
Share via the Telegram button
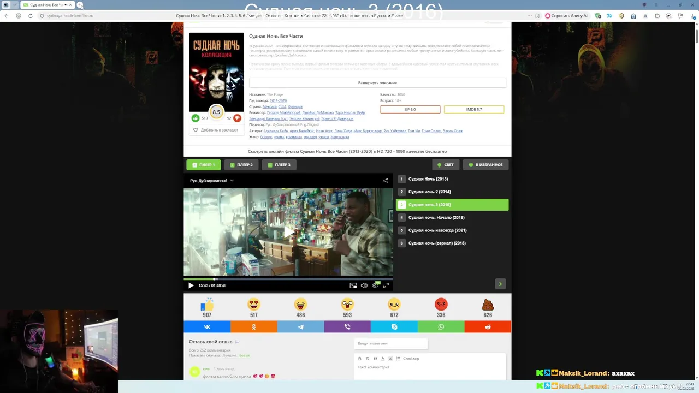pyautogui.click(x=300, y=327)
